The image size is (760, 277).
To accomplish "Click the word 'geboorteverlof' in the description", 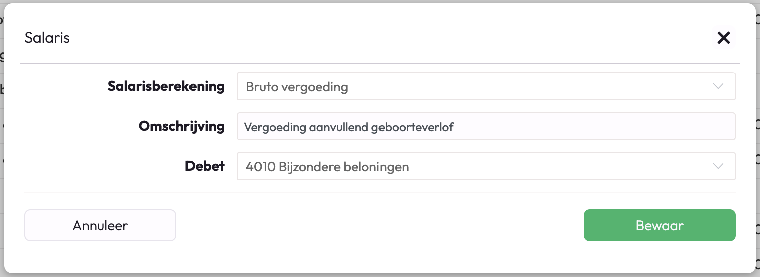I will pos(412,127).
